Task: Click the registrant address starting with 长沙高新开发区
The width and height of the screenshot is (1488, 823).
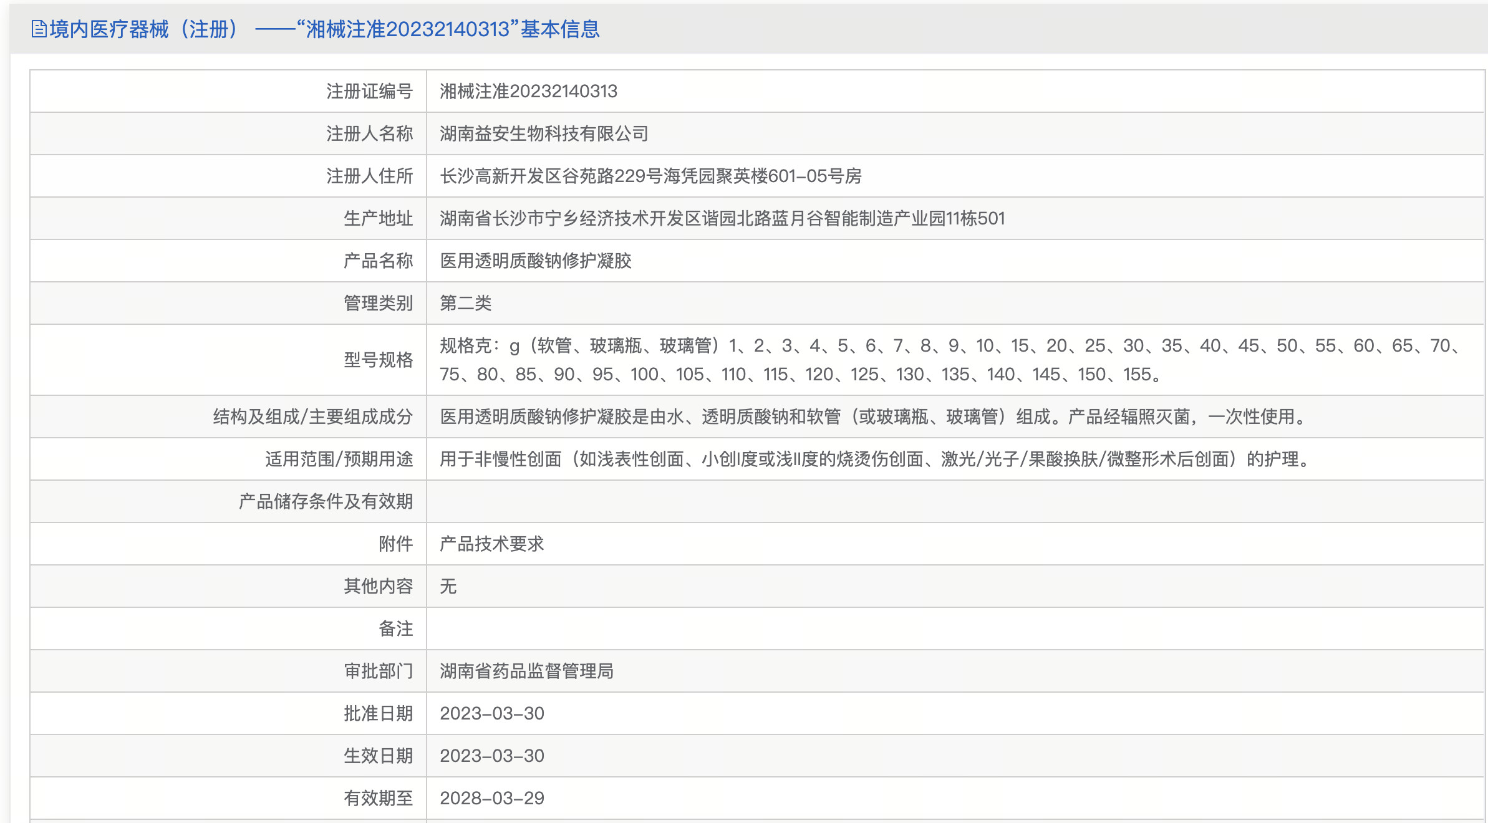Action: pos(650,176)
